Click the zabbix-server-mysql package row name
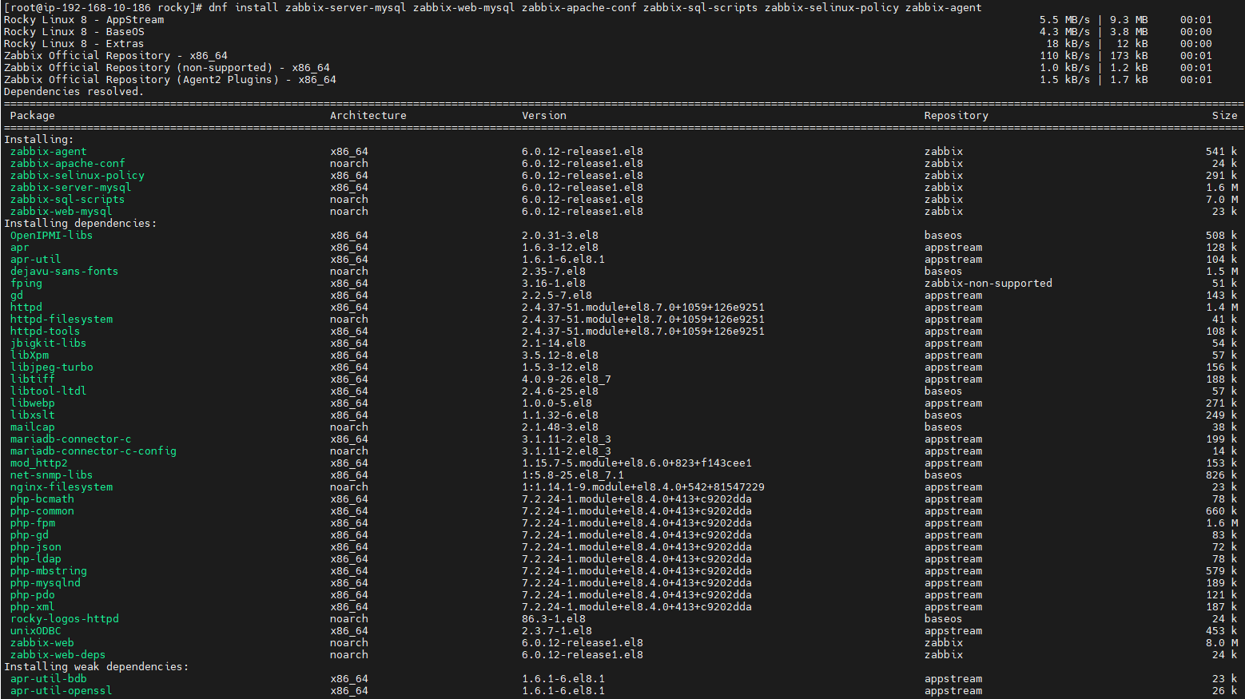The width and height of the screenshot is (1245, 699). click(x=70, y=187)
